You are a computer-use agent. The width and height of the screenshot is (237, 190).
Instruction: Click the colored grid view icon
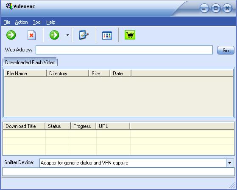107,35
